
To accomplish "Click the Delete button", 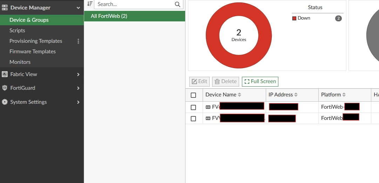I will pyautogui.click(x=225, y=82).
